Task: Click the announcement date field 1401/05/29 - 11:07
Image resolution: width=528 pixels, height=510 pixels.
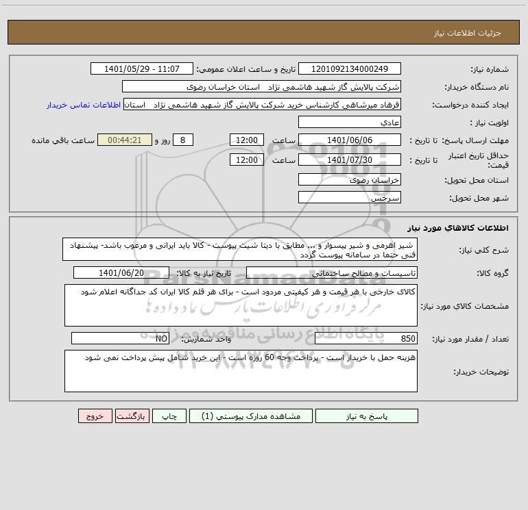Action: 142,69
